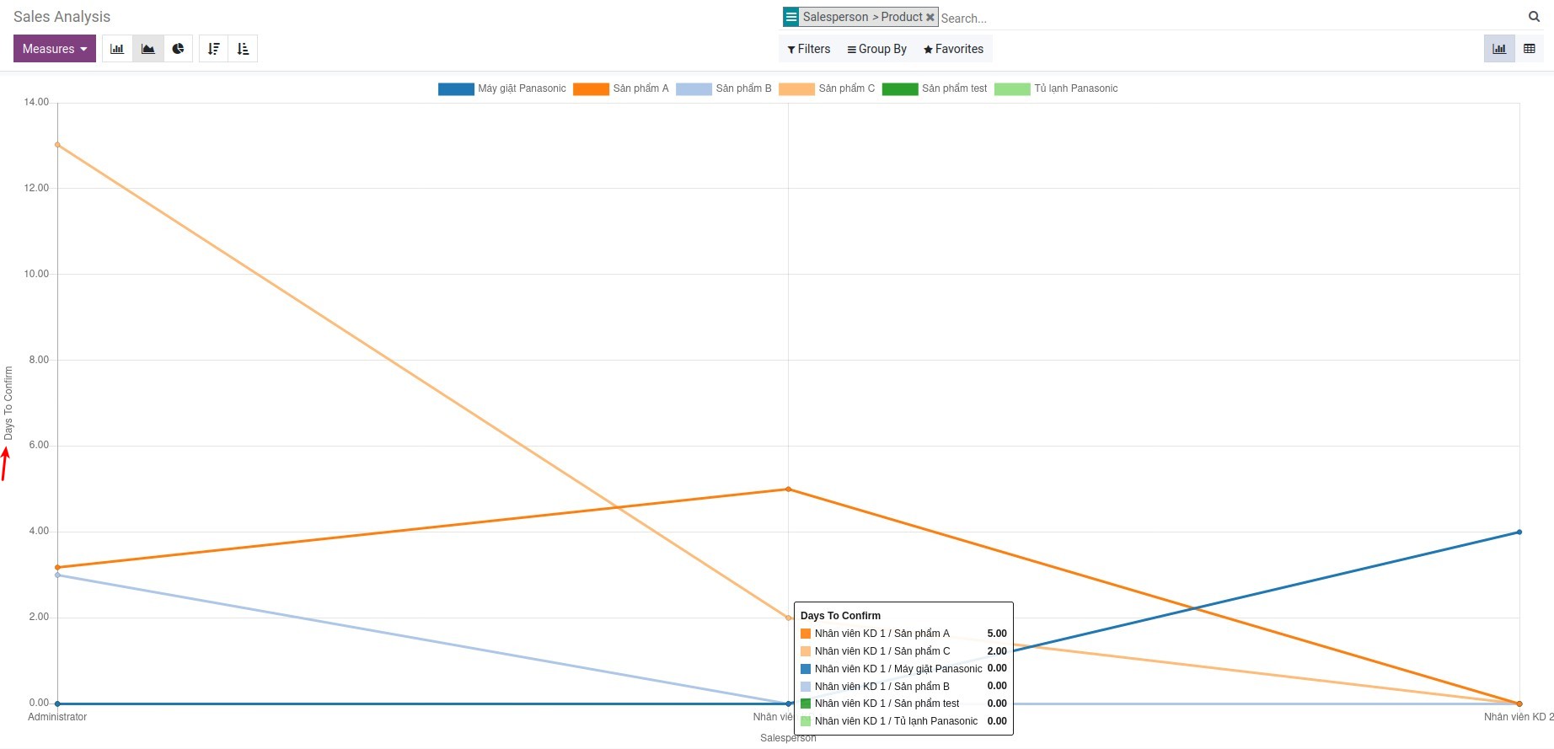Sort chart data in ascending order

pyautogui.click(x=243, y=49)
